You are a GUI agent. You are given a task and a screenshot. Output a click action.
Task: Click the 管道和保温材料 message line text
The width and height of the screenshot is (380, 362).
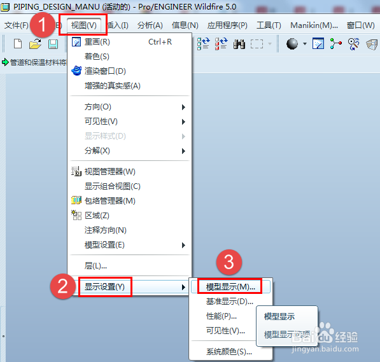[x=38, y=62]
